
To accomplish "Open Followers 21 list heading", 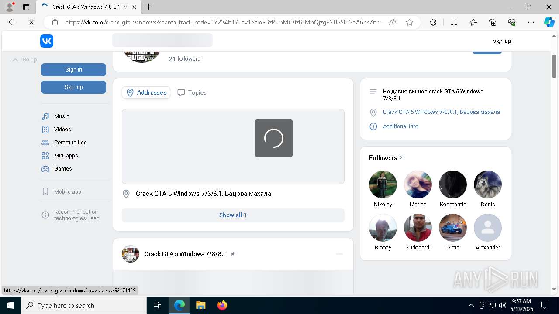I will coord(387,158).
